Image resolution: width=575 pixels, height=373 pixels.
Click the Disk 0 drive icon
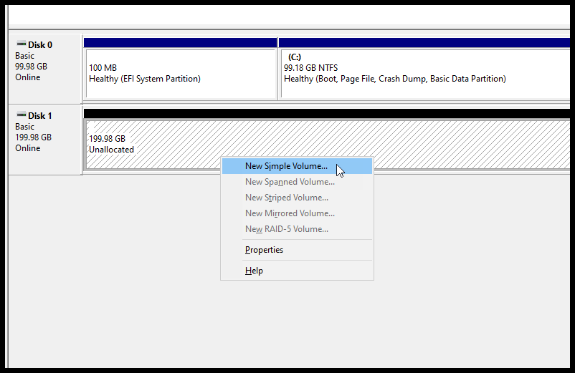point(22,44)
